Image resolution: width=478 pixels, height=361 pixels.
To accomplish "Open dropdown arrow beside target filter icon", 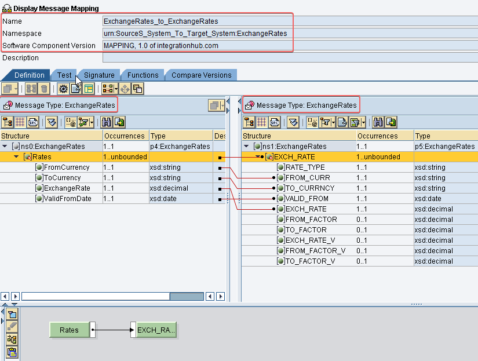I will [x=333, y=122].
